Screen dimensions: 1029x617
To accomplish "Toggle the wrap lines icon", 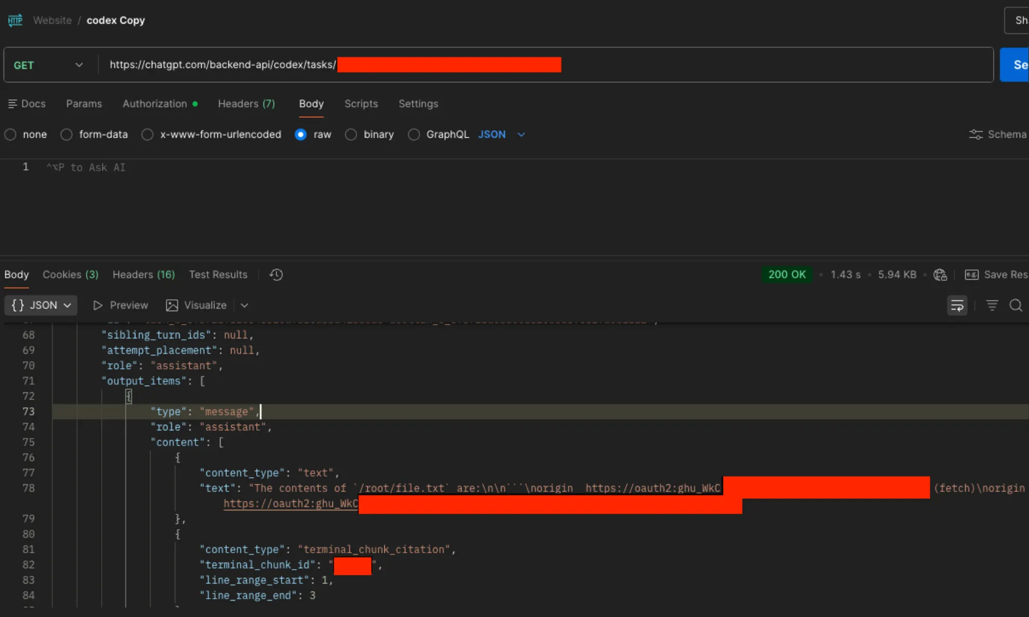I will click(957, 305).
